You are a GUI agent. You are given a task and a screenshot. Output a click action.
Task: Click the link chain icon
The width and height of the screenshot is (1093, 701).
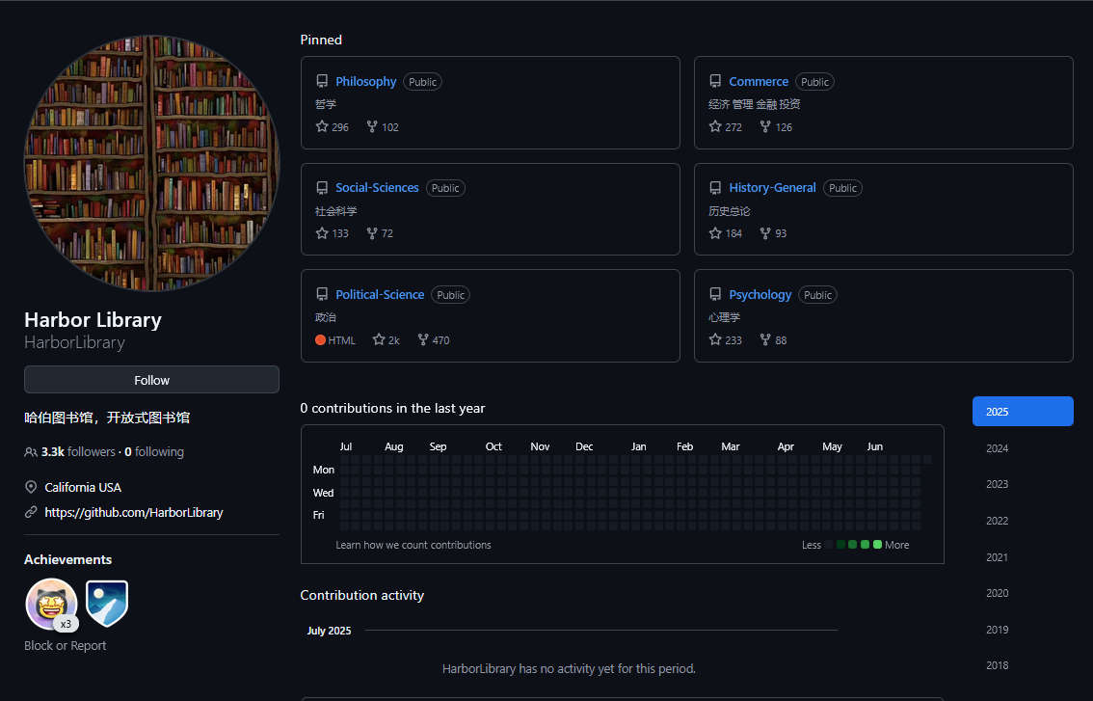31,512
